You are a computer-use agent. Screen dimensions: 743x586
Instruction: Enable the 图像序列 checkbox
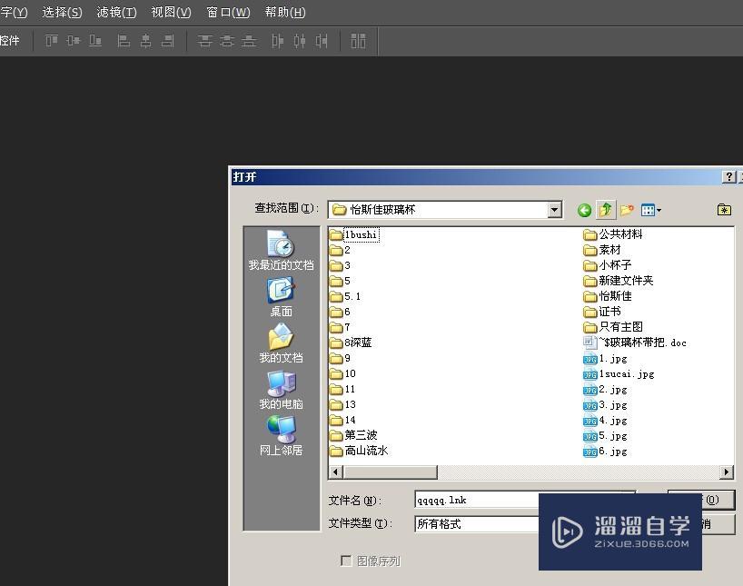pos(346,561)
